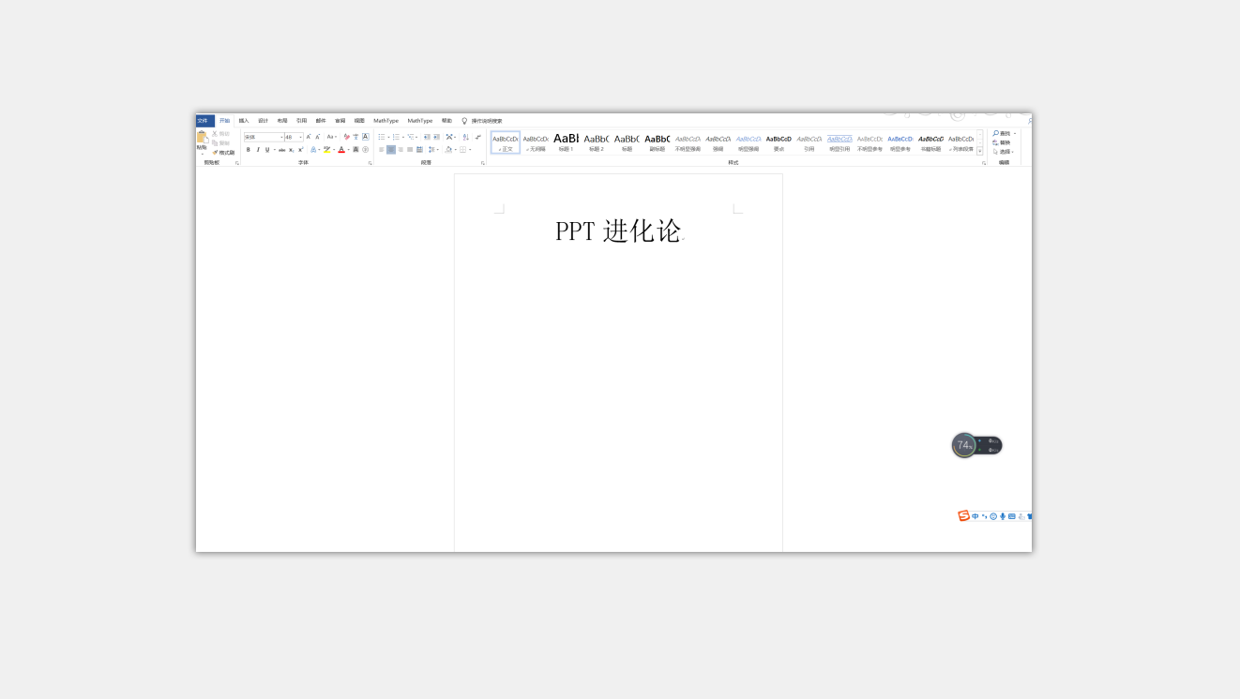Apply character shading with the shaded A
The image size is (1240, 699).
(x=355, y=150)
